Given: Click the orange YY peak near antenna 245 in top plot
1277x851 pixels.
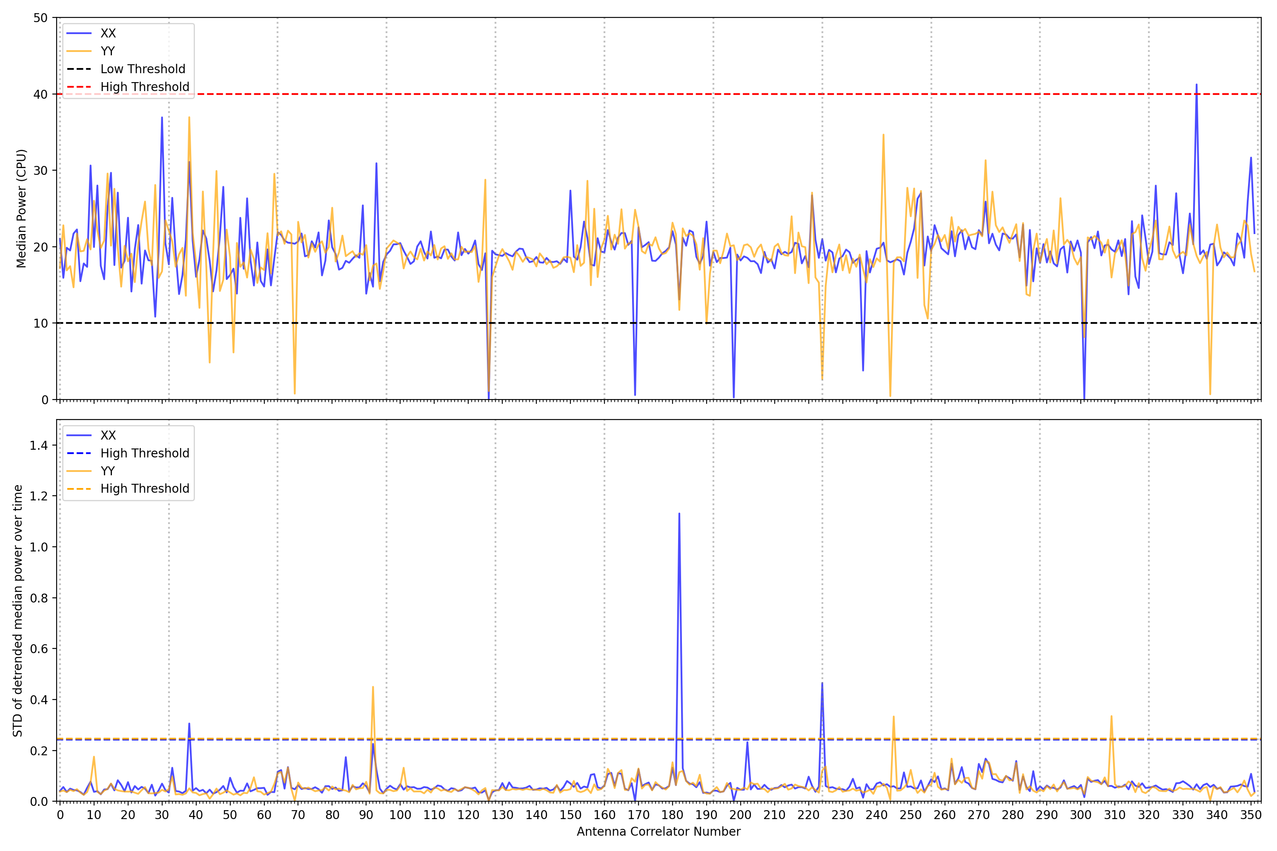Looking at the screenshot, I should tap(883, 136).
